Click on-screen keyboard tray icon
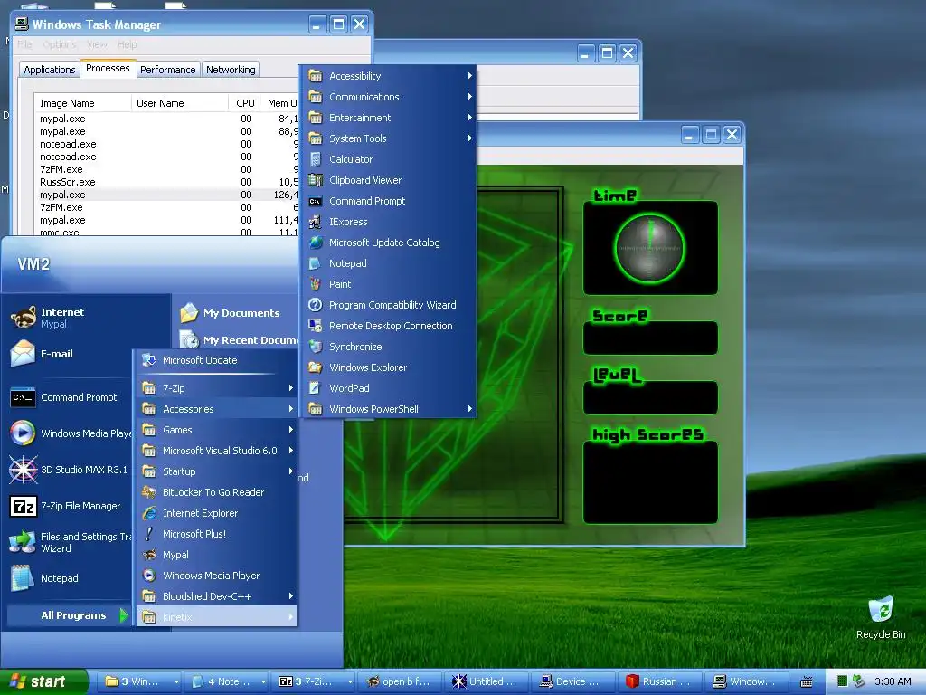The image size is (926, 695). [x=806, y=682]
